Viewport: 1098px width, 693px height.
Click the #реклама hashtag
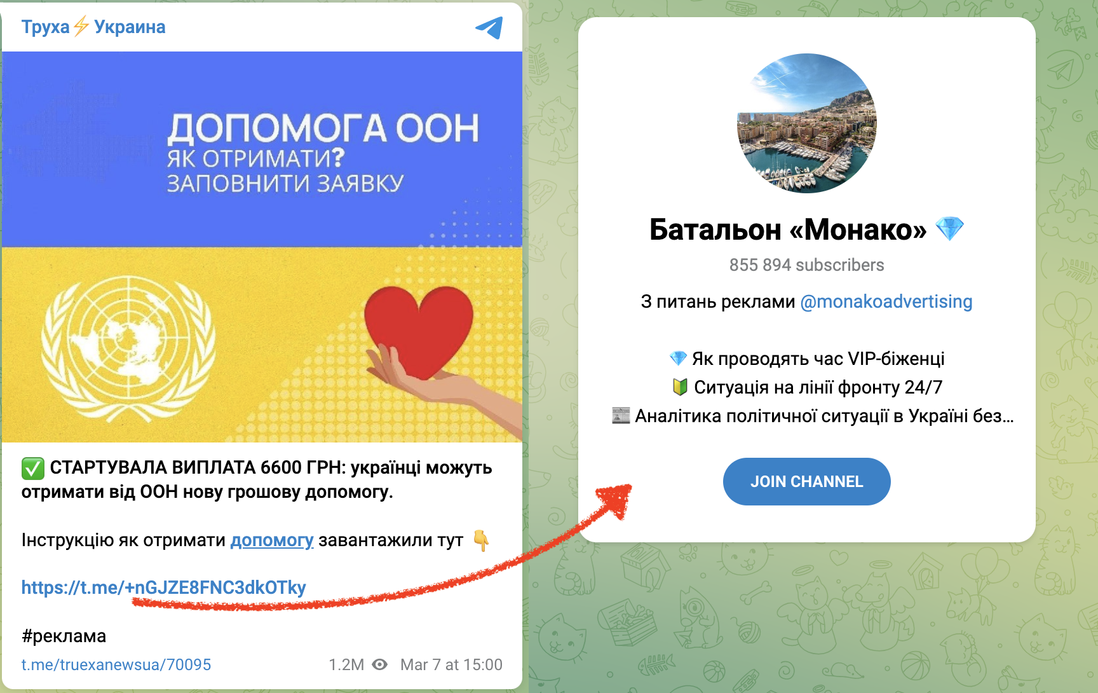pyautogui.click(x=64, y=636)
